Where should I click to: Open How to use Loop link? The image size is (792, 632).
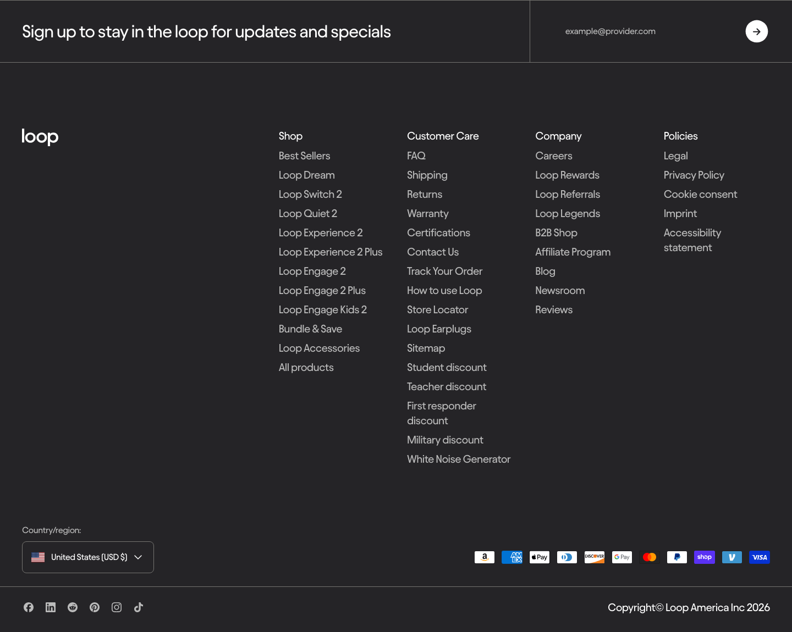(x=444, y=290)
